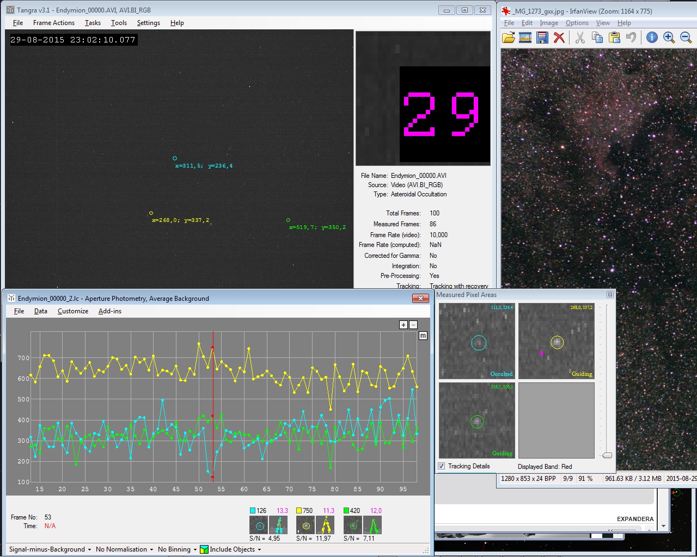Paste with the clipboard icon in IrfanView

click(x=614, y=38)
